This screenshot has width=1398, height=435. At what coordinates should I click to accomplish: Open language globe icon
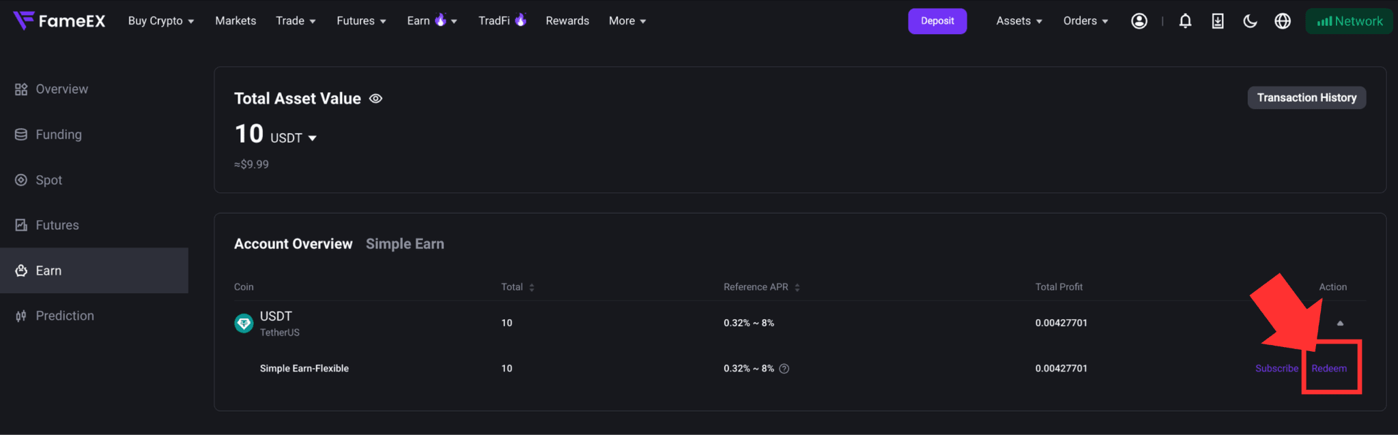click(1283, 21)
